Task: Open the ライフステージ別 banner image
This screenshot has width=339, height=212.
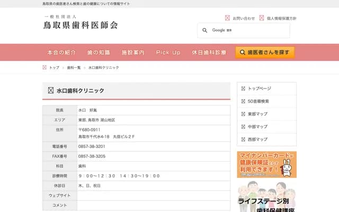Action: point(266,197)
